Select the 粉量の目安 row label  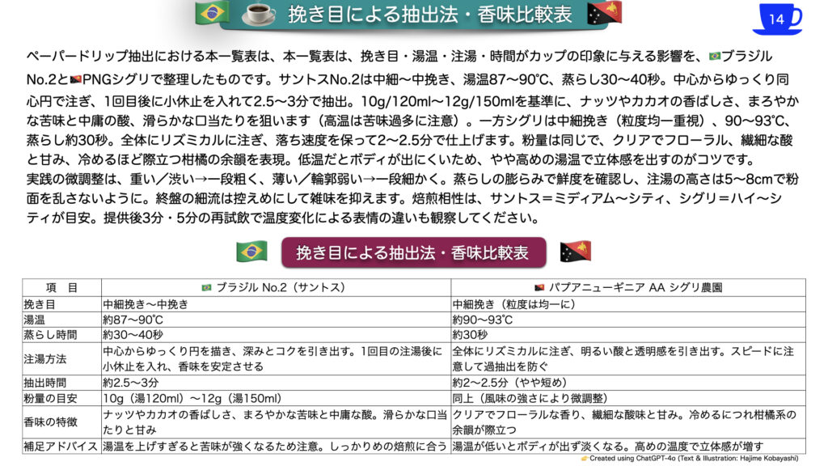(50, 398)
